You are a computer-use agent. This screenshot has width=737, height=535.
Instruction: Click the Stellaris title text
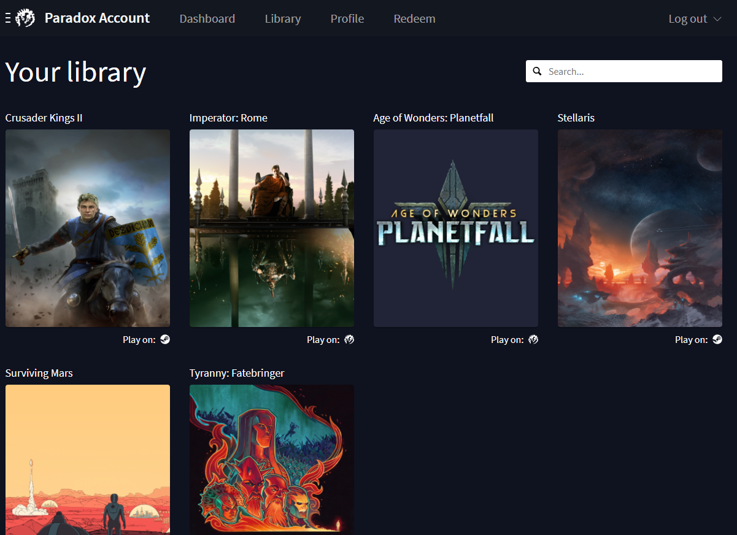coord(576,118)
